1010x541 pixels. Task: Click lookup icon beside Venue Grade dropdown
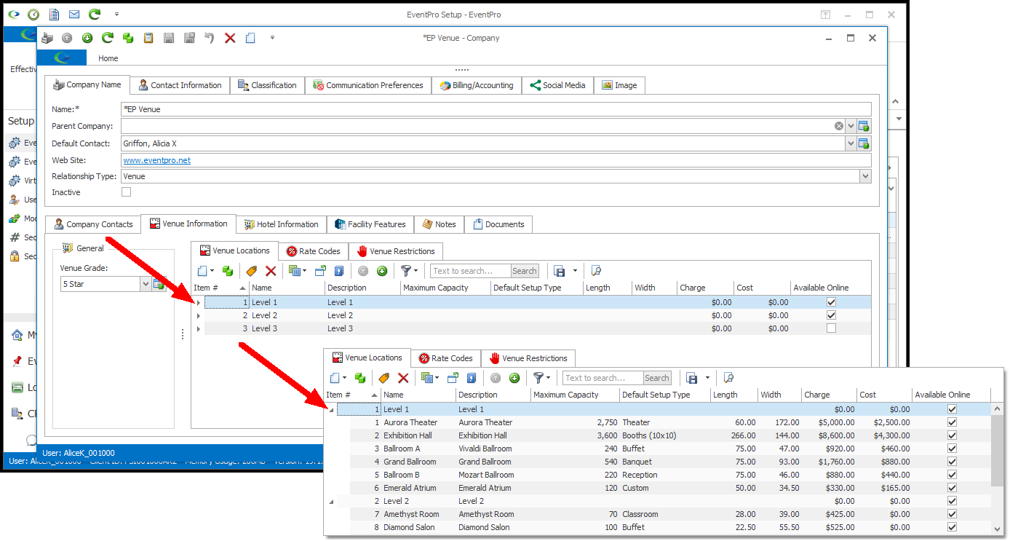point(159,284)
